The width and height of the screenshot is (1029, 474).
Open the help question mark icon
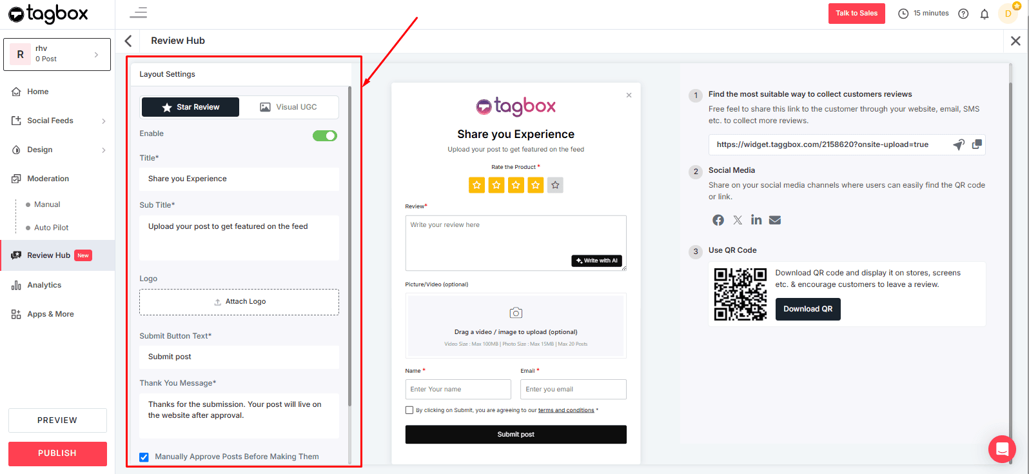click(963, 14)
